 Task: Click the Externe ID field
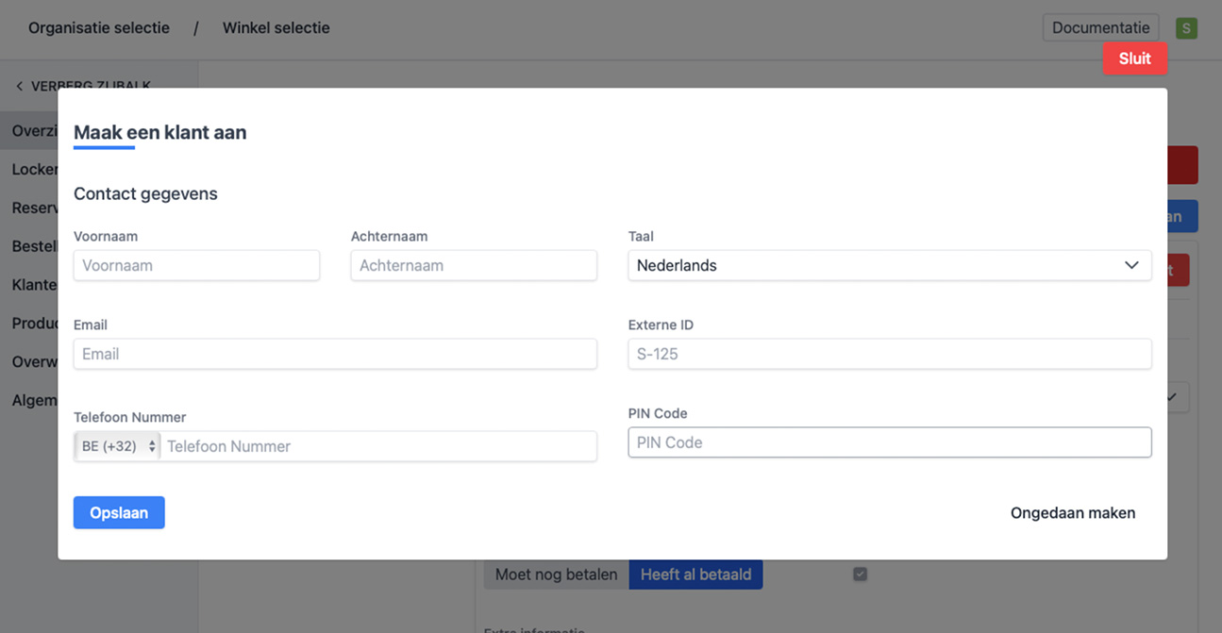click(x=889, y=354)
